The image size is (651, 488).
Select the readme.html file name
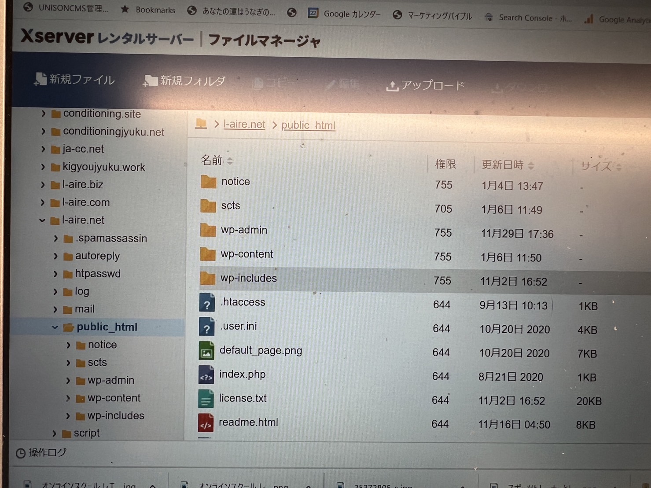pyautogui.click(x=248, y=422)
